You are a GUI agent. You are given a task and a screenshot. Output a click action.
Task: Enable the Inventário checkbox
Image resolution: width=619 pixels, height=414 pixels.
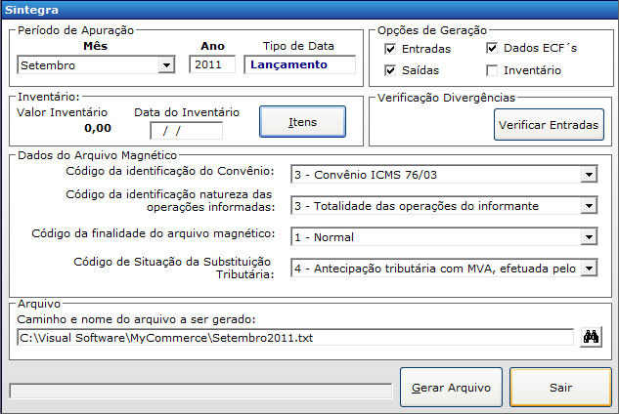(492, 70)
